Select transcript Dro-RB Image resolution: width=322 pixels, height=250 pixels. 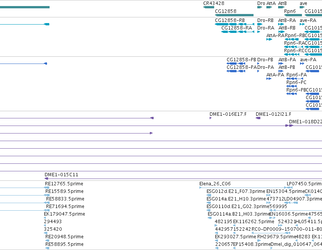265,20
